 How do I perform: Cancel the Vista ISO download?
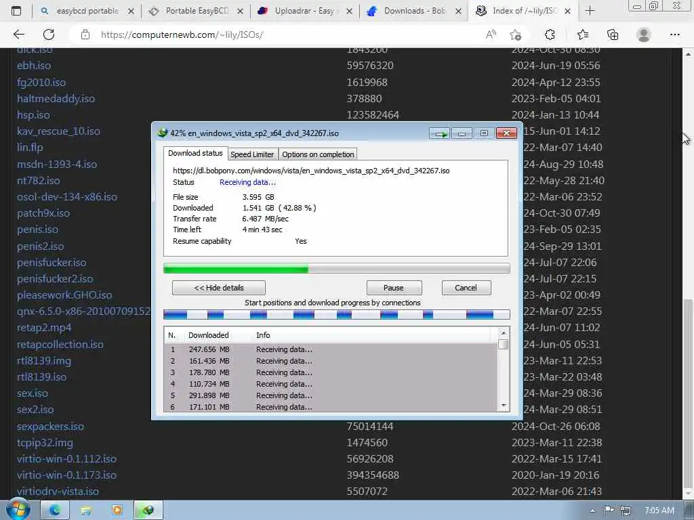point(466,288)
